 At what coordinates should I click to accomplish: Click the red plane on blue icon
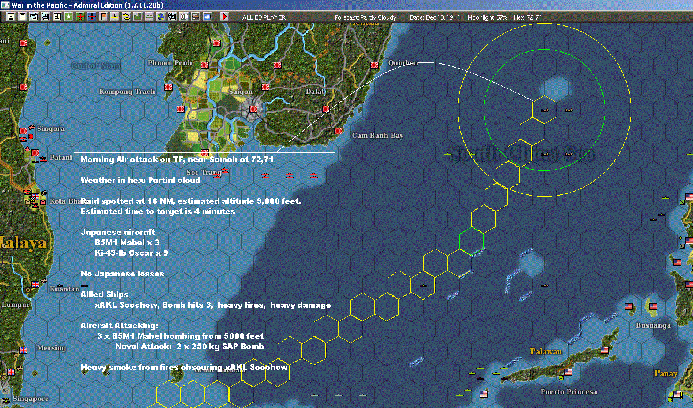coord(92,17)
